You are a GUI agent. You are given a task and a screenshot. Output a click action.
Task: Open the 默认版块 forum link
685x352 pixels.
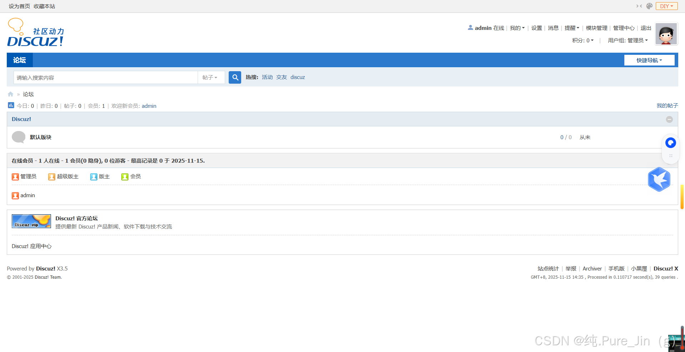[x=41, y=137]
